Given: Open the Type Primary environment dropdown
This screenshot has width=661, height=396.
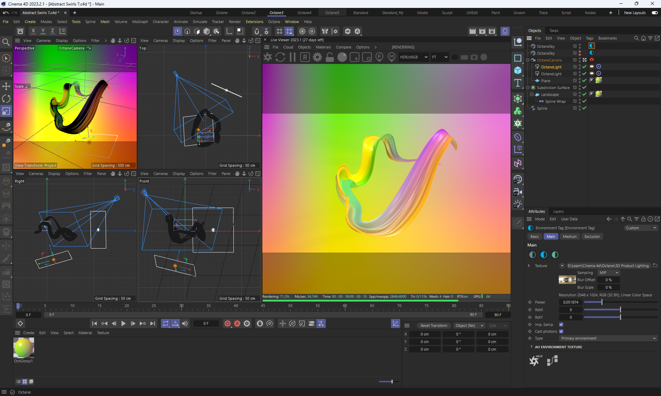Looking at the screenshot, I should click(x=608, y=338).
